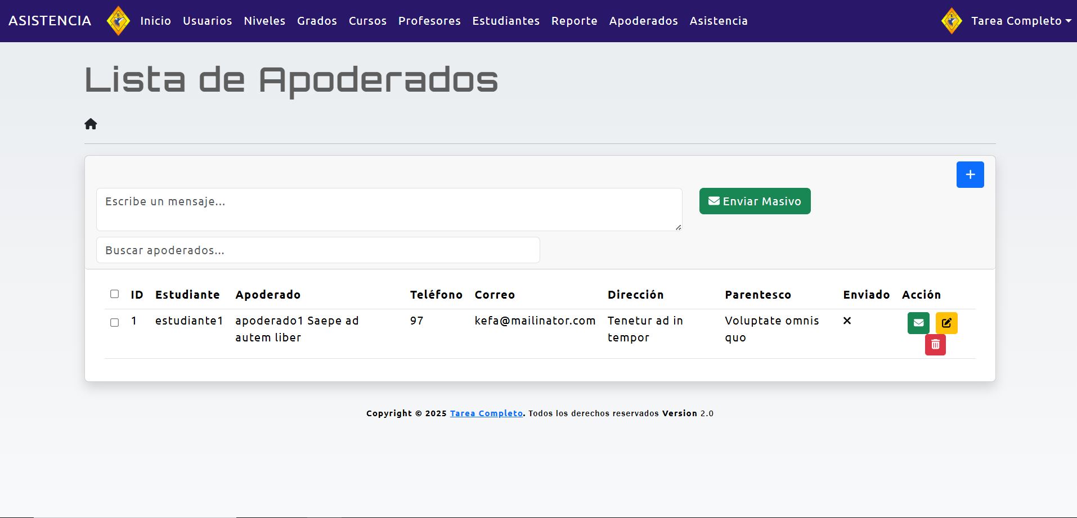The image size is (1077, 518).
Task: Toggle the select-all checkbox in table header
Action: click(115, 294)
